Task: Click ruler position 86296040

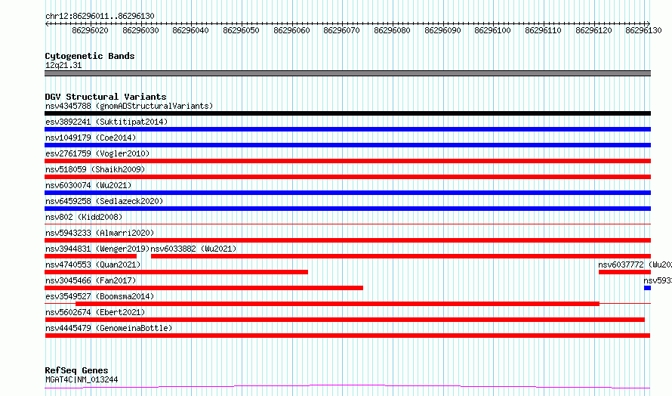Action: point(191,30)
